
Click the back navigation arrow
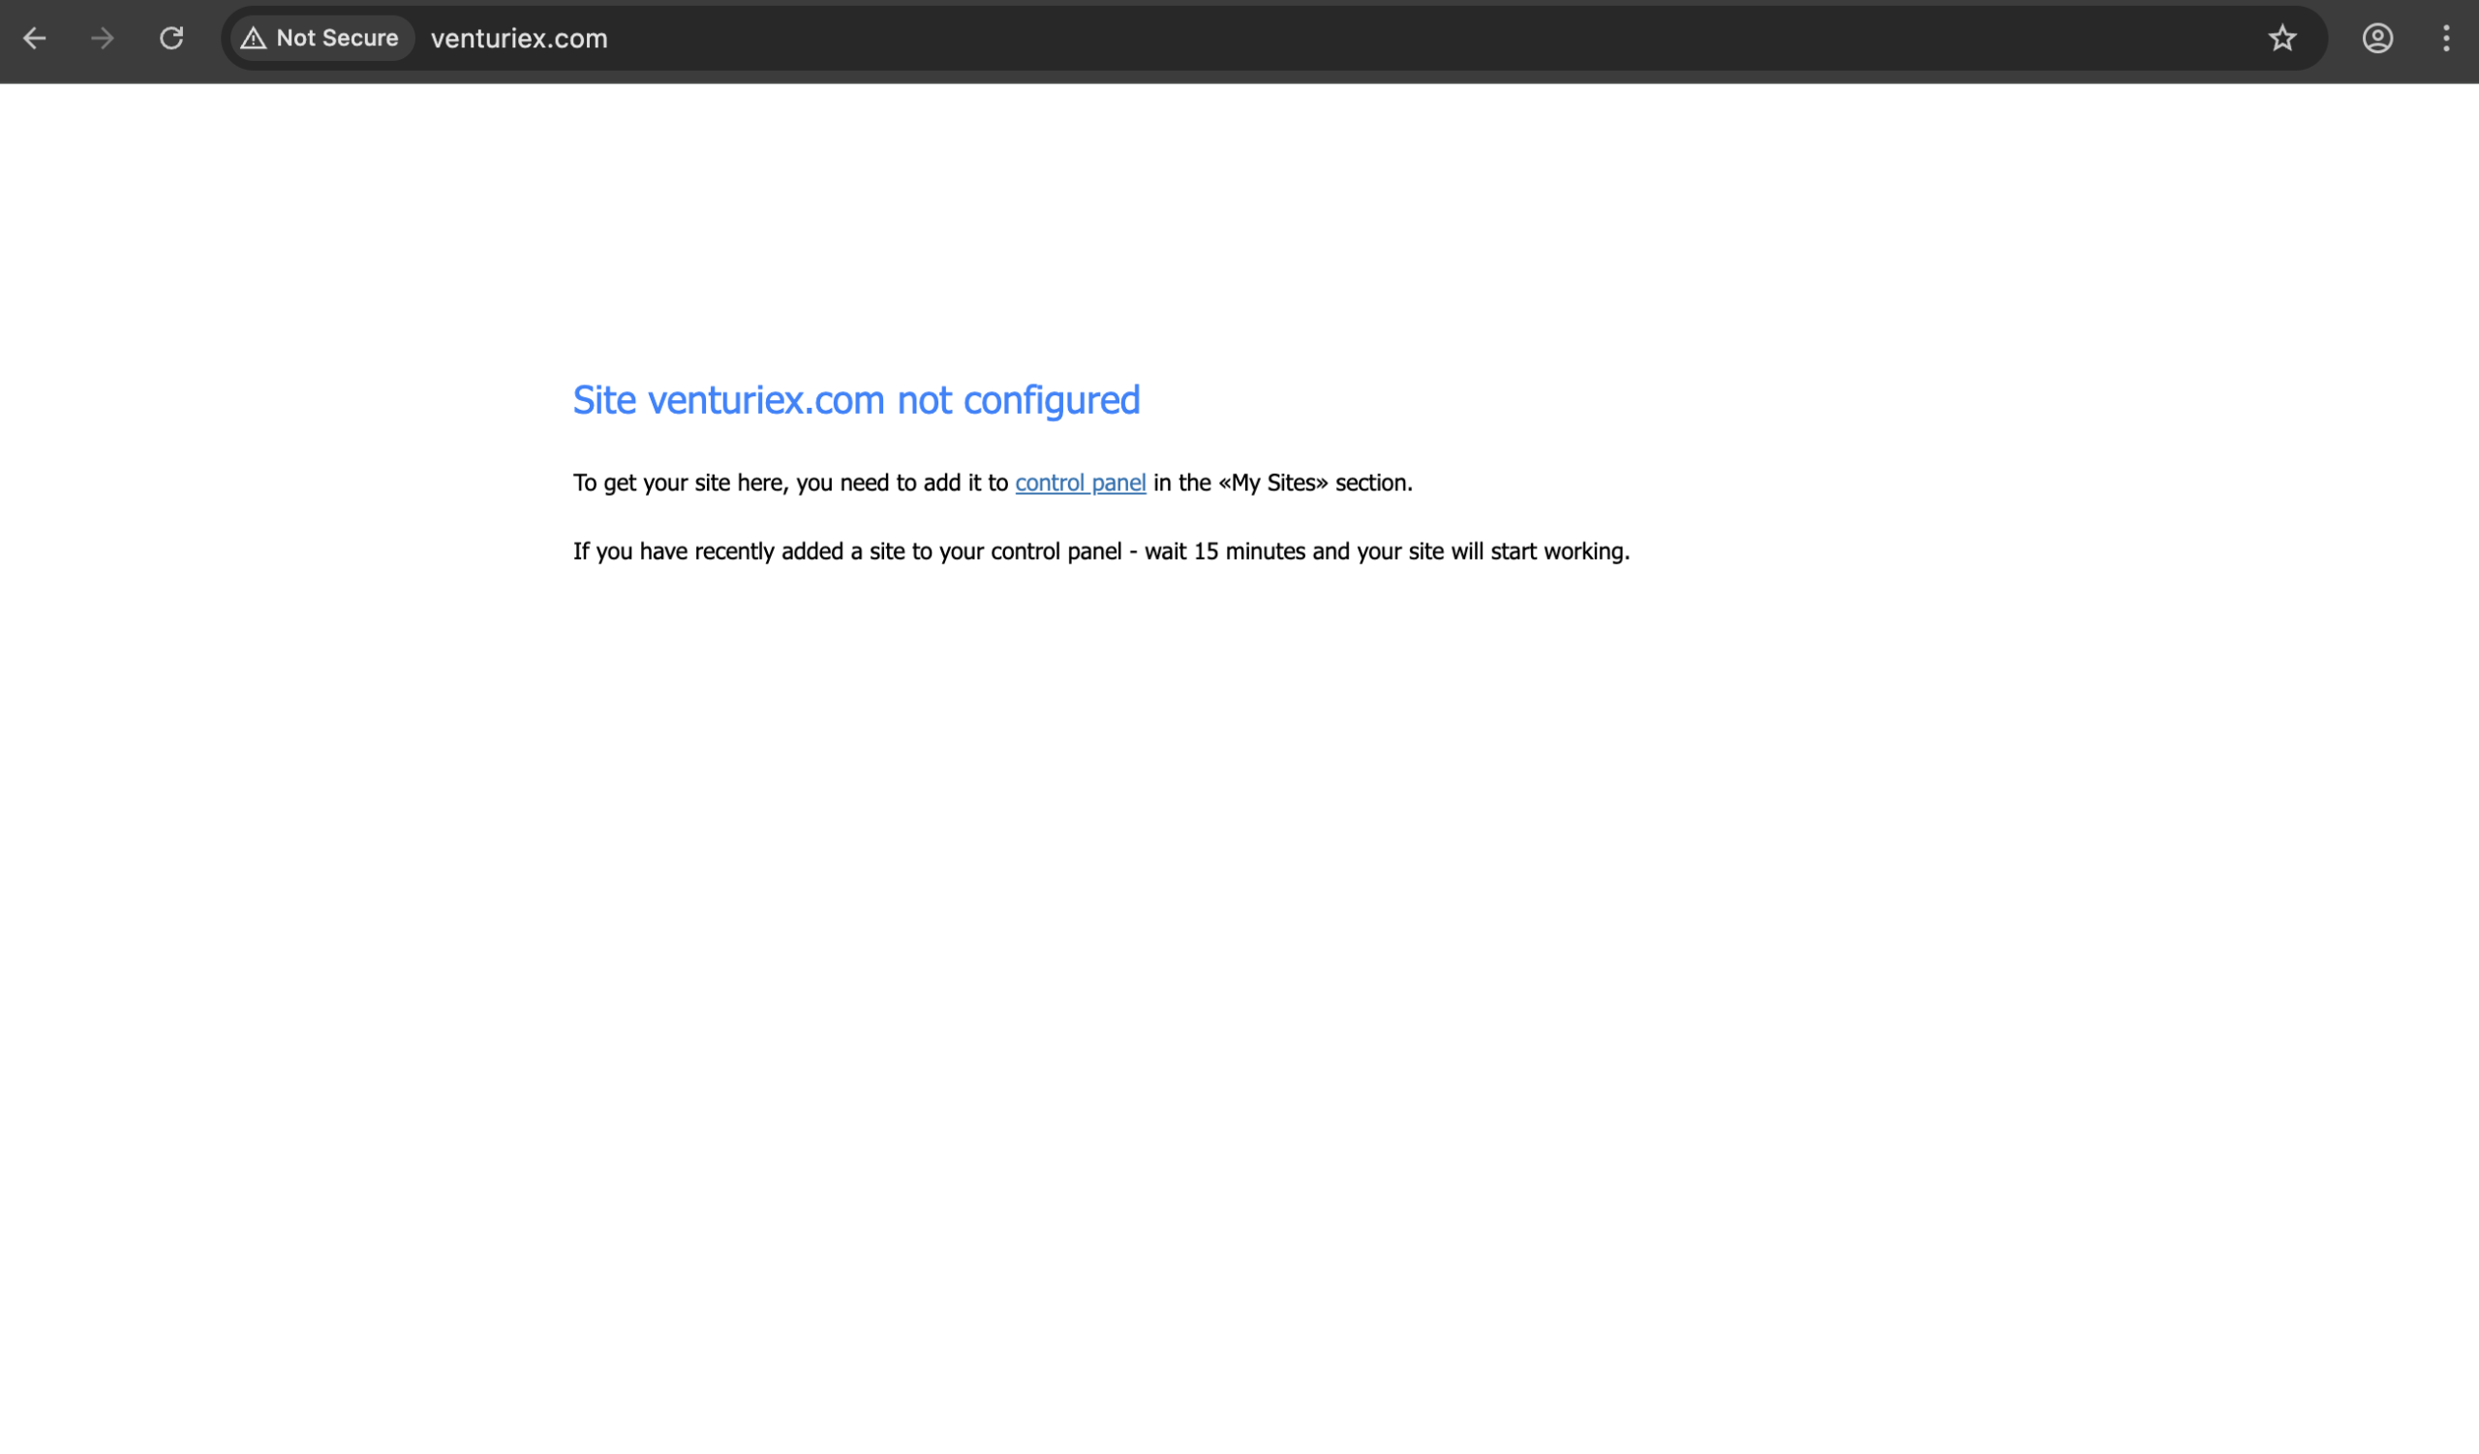click(36, 39)
